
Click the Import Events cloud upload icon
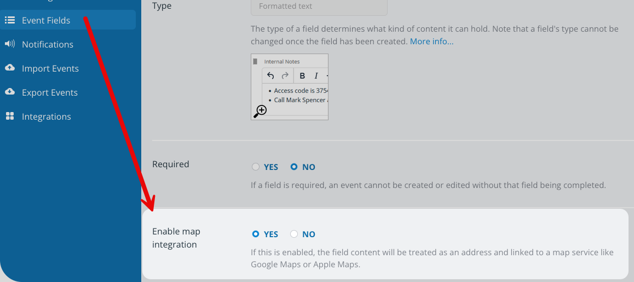tap(10, 68)
